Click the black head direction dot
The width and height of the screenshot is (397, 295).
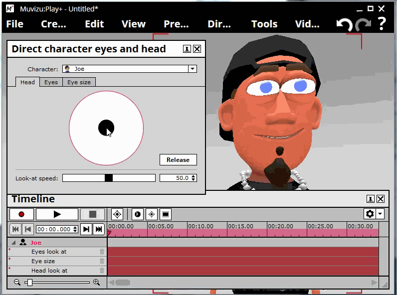pos(106,128)
